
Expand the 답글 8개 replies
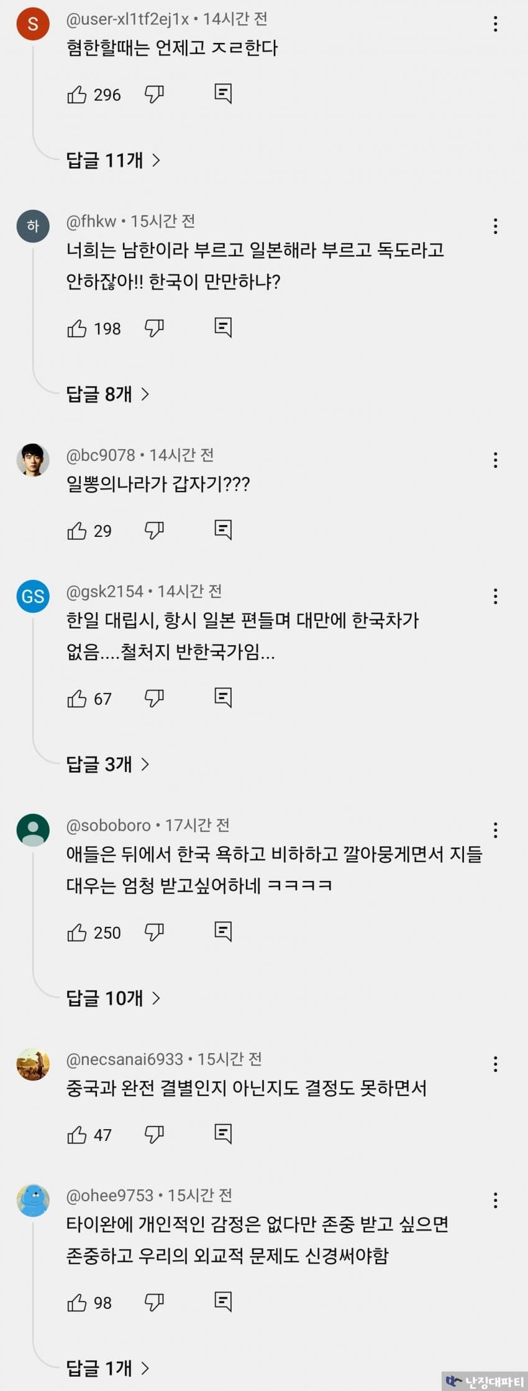(107, 394)
